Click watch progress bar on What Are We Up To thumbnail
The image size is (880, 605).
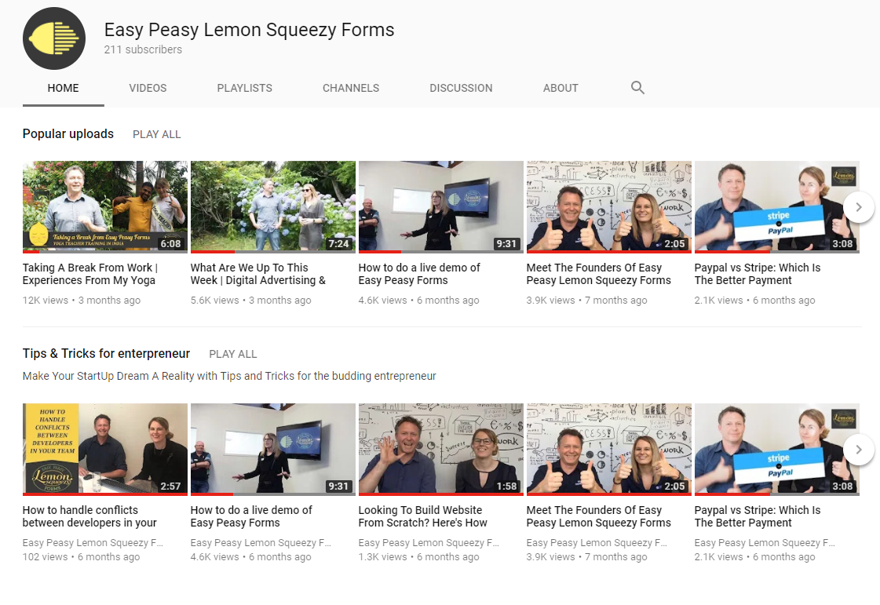pos(272,252)
